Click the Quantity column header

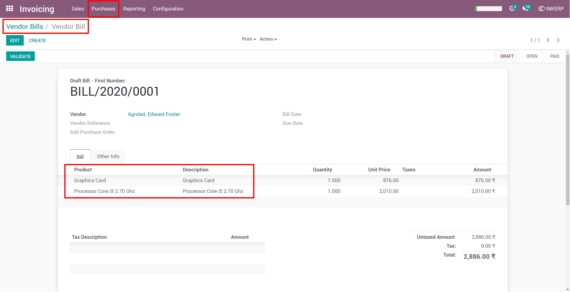(322, 170)
